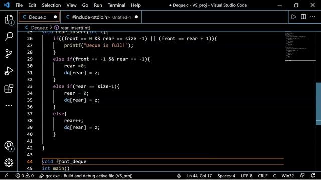Screen dimensions: 321x180
Task: Change end of line sequence CRLF
Action: coord(263,176)
